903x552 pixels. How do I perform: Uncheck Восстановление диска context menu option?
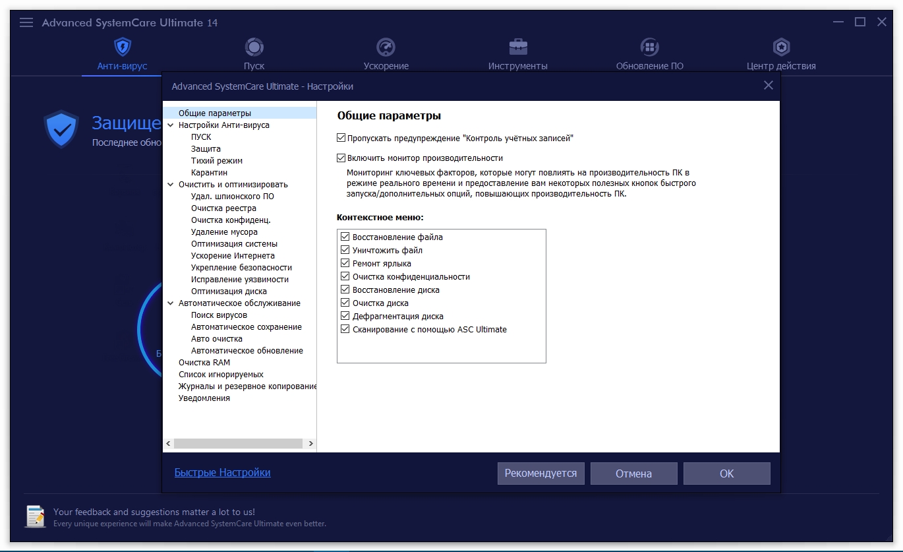(x=345, y=290)
